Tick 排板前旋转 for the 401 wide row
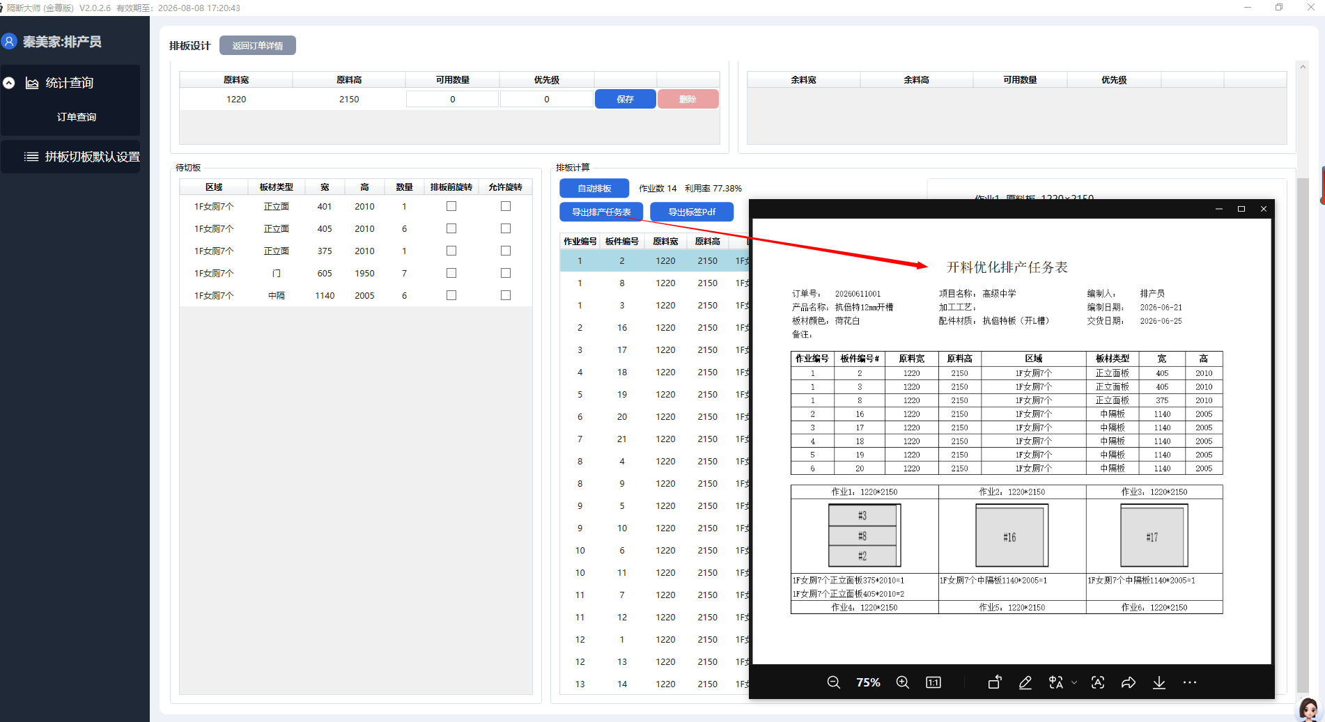This screenshot has width=1325, height=722. click(451, 206)
